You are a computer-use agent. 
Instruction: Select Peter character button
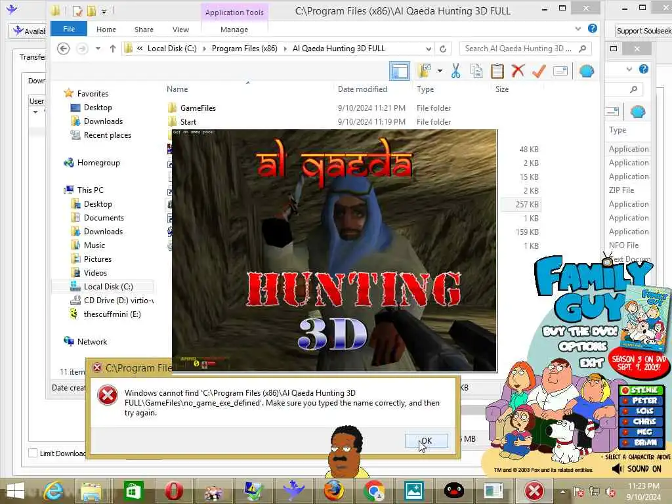[642, 400]
